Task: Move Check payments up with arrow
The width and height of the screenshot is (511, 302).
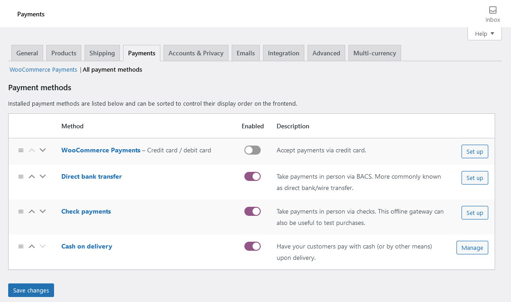Action: [x=32, y=211]
